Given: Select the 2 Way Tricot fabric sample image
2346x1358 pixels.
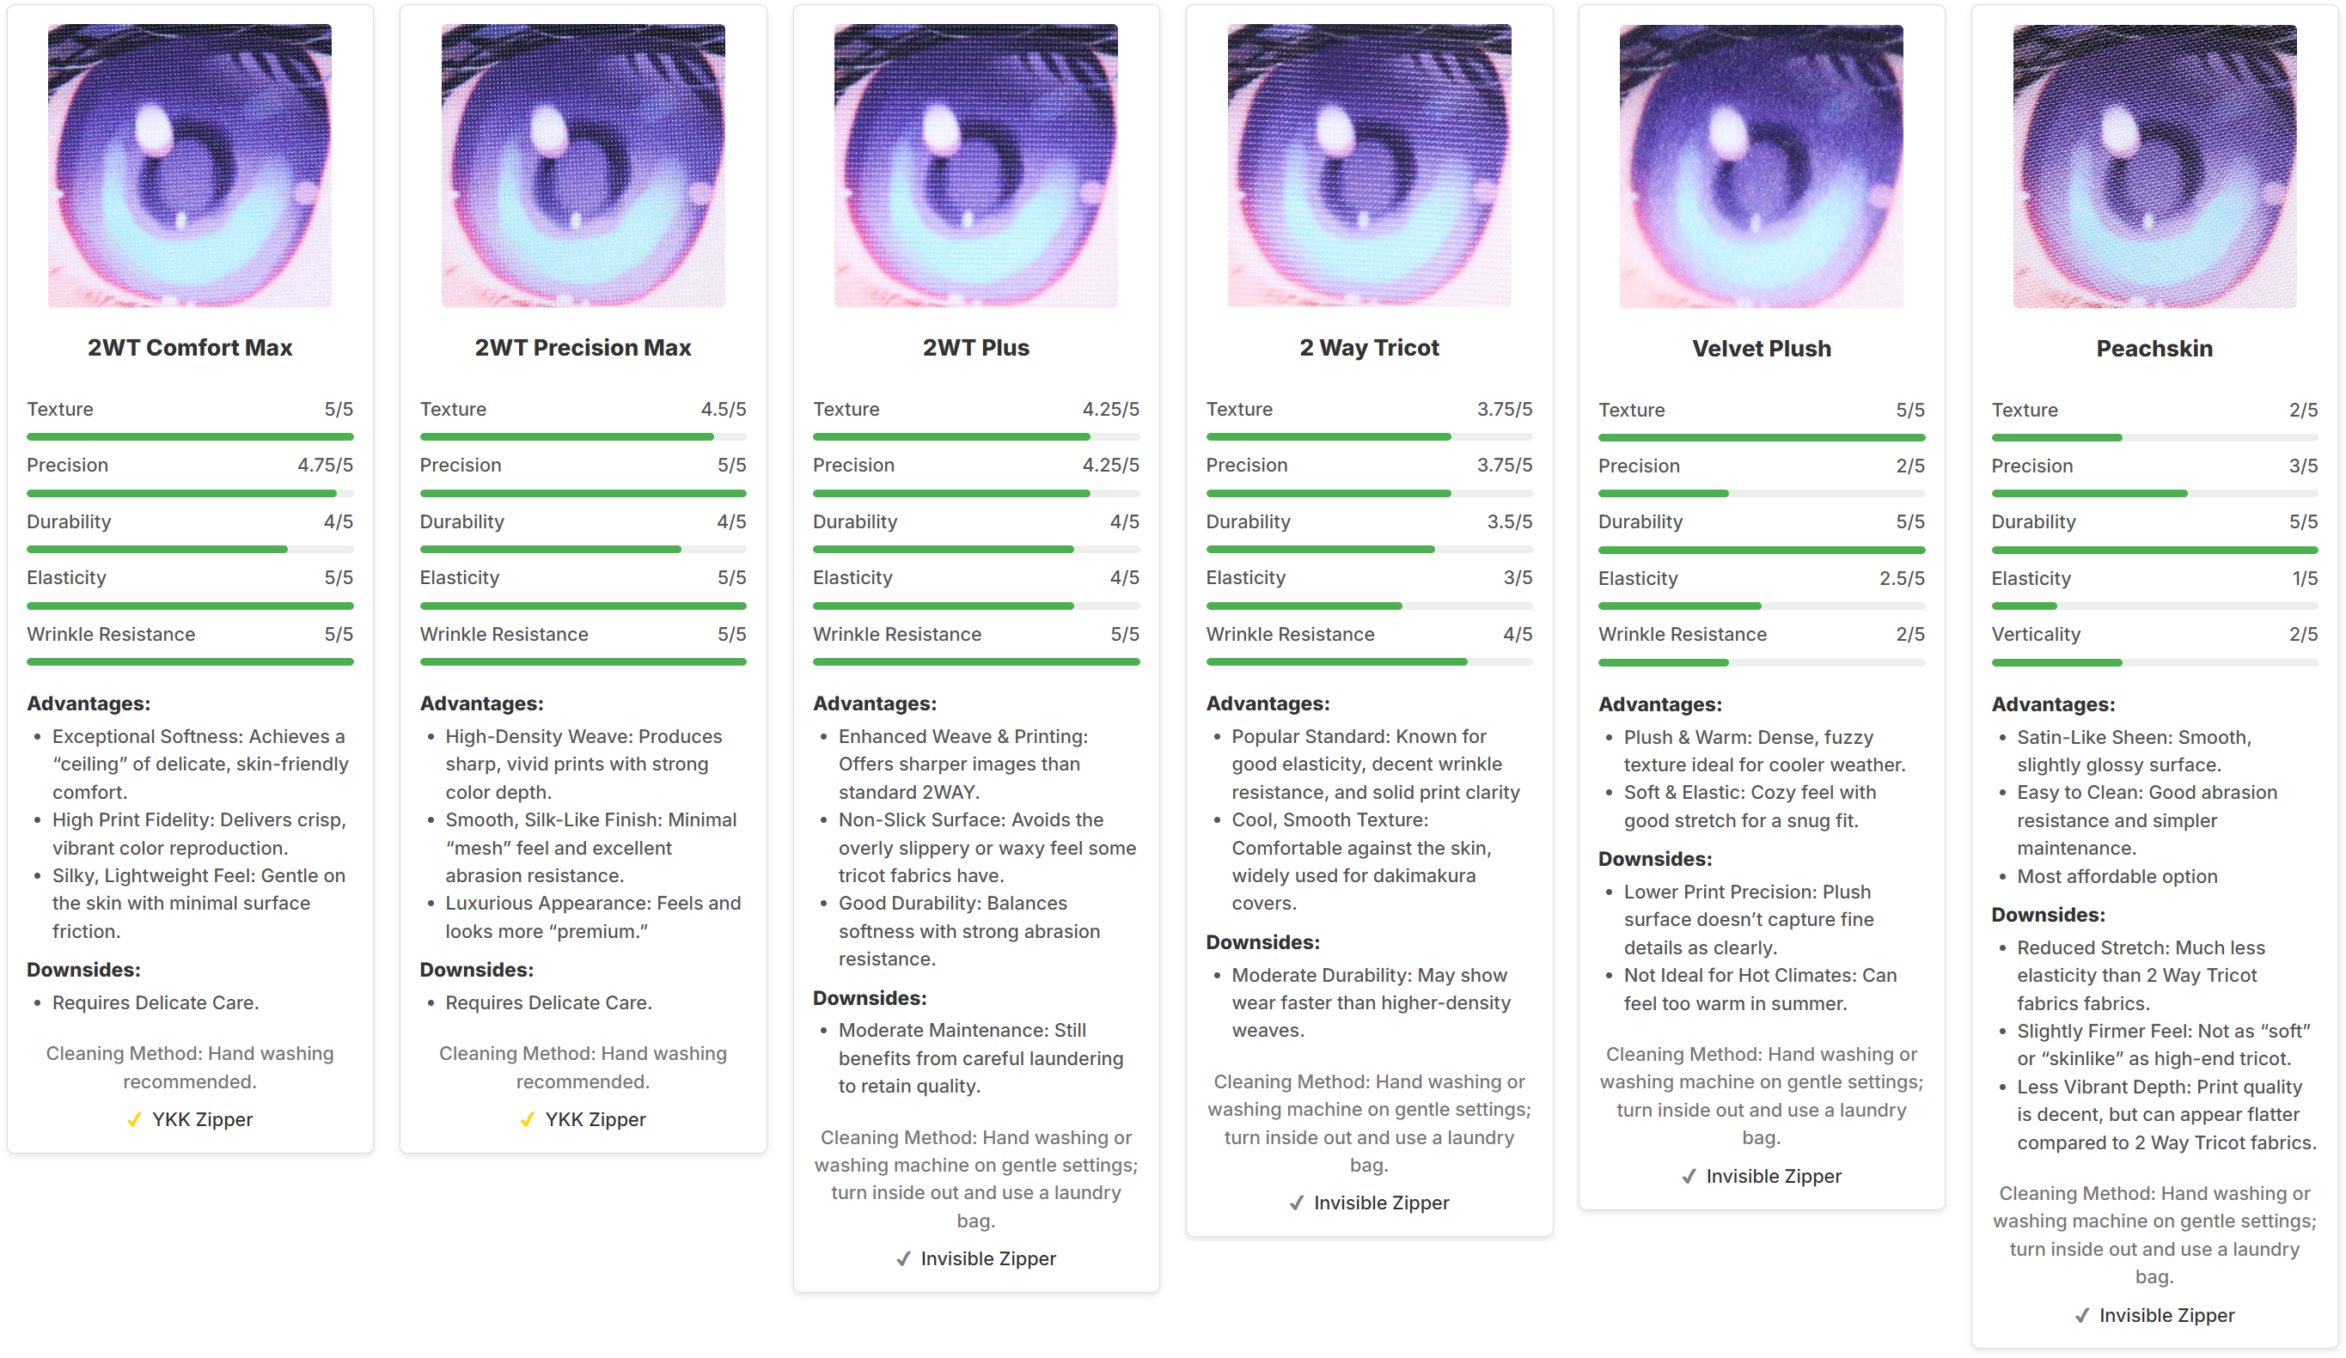Looking at the screenshot, I should 1370,166.
